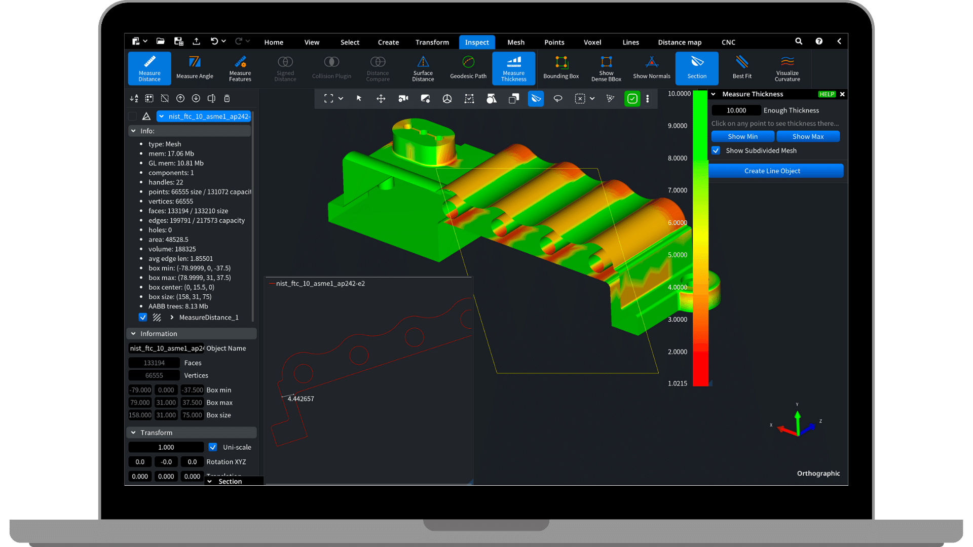Open the Distance map tab

[679, 42]
